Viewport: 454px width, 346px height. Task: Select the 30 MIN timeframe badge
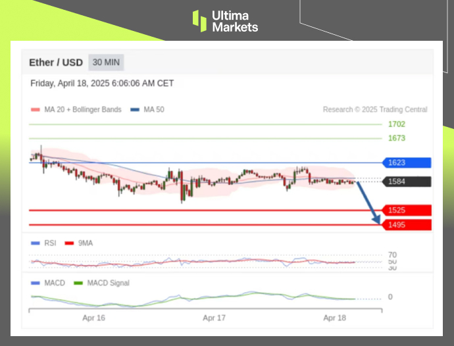pos(106,62)
